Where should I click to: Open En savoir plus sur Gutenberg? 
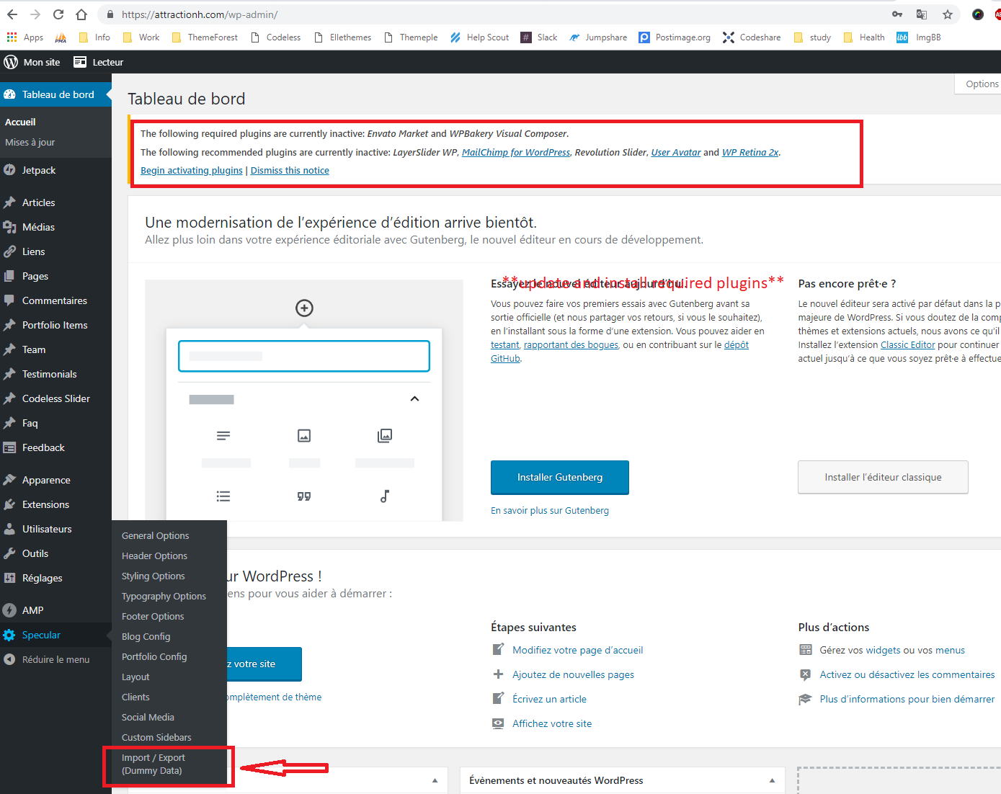[x=550, y=510]
